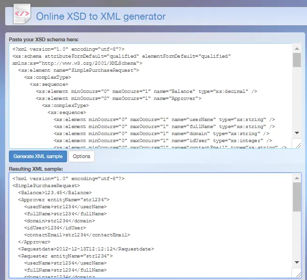Click the <idUser>1234</idUser> result line
Screen dimensions: 307x280
(55, 228)
